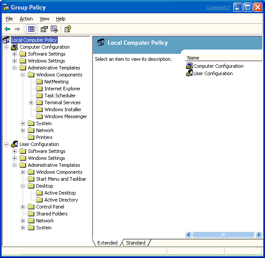
Task: Collapse Administrative Templates under User Configuration
Action: click(14, 165)
